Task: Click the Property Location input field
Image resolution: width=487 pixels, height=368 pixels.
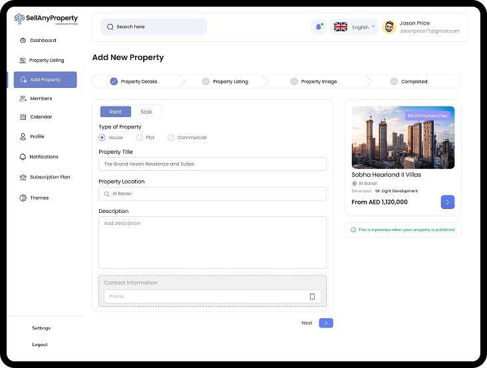Action: (212, 194)
